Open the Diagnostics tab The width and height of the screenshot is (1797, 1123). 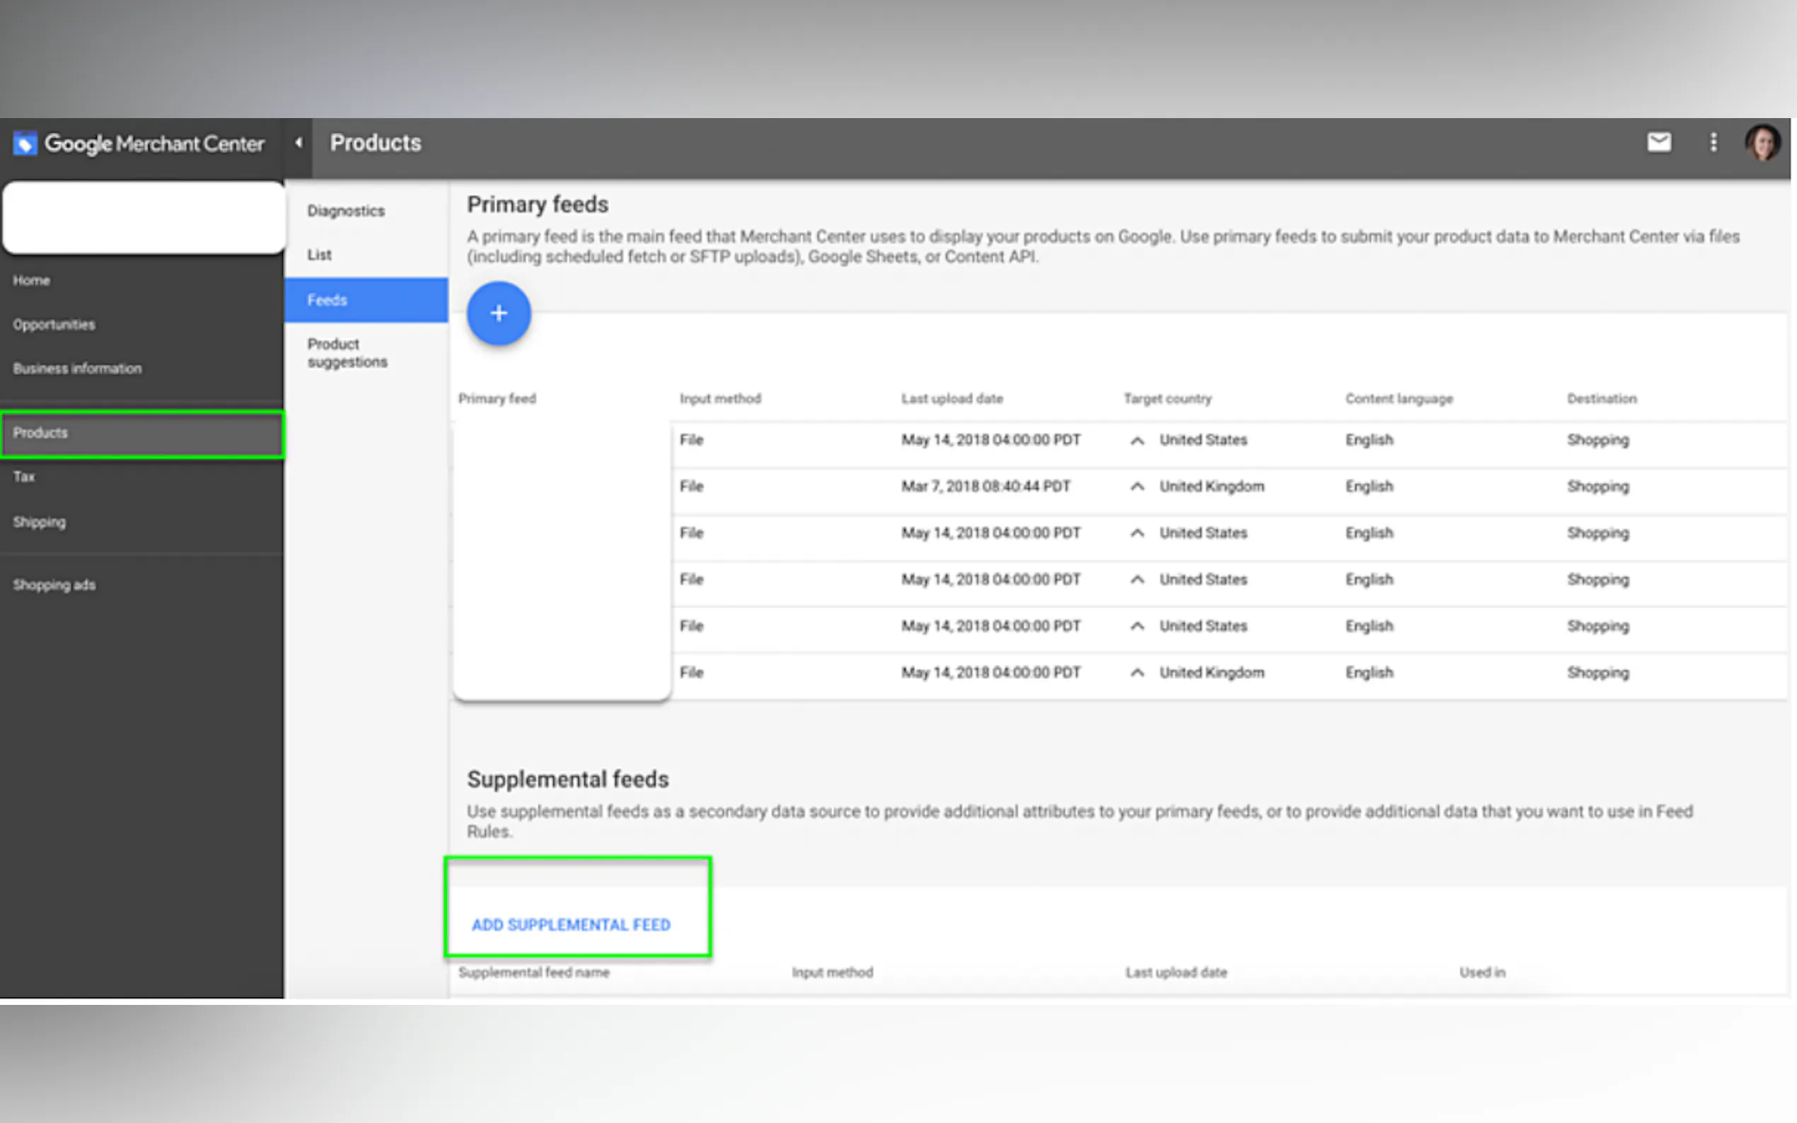point(346,211)
